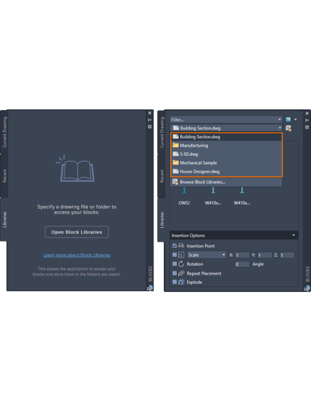Close the left Blocks palette
This screenshot has height=402, width=311.
[x=150, y=113]
